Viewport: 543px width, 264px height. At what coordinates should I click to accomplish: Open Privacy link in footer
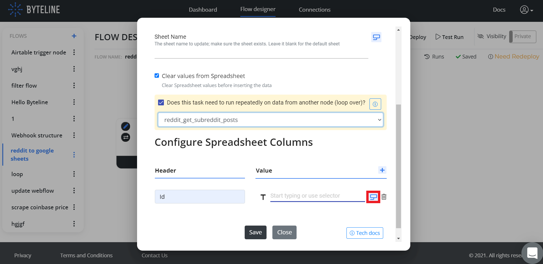(23, 255)
